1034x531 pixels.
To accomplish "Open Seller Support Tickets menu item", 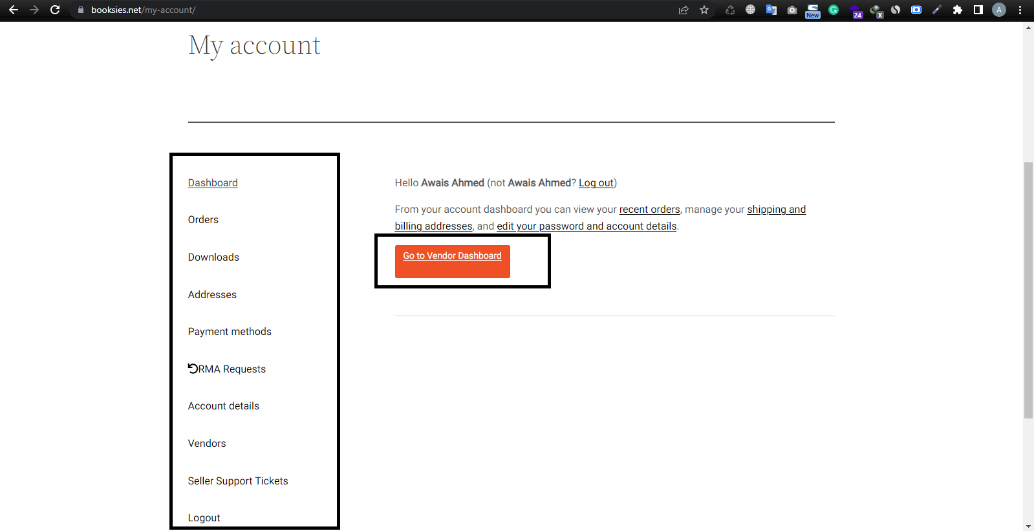I will 238,481.
